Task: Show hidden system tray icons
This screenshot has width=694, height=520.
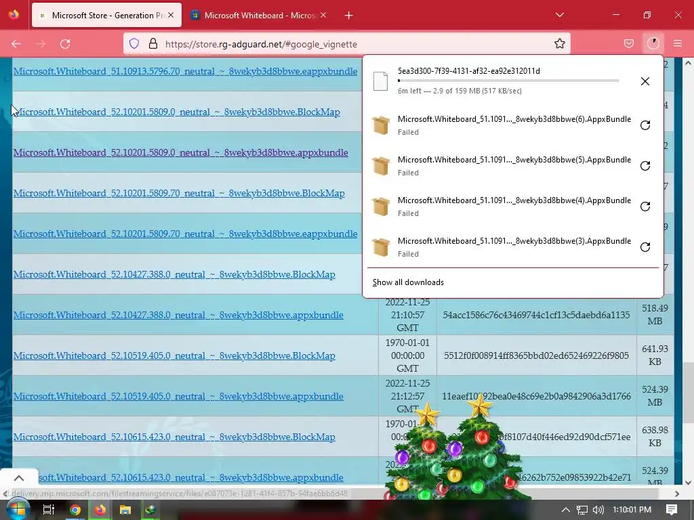Action: [566, 510]
